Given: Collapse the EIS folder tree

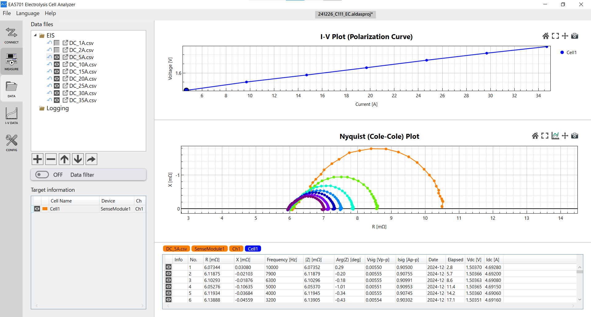Looking at the screenshot, I should pyautogui.click(x=35, y=35).
